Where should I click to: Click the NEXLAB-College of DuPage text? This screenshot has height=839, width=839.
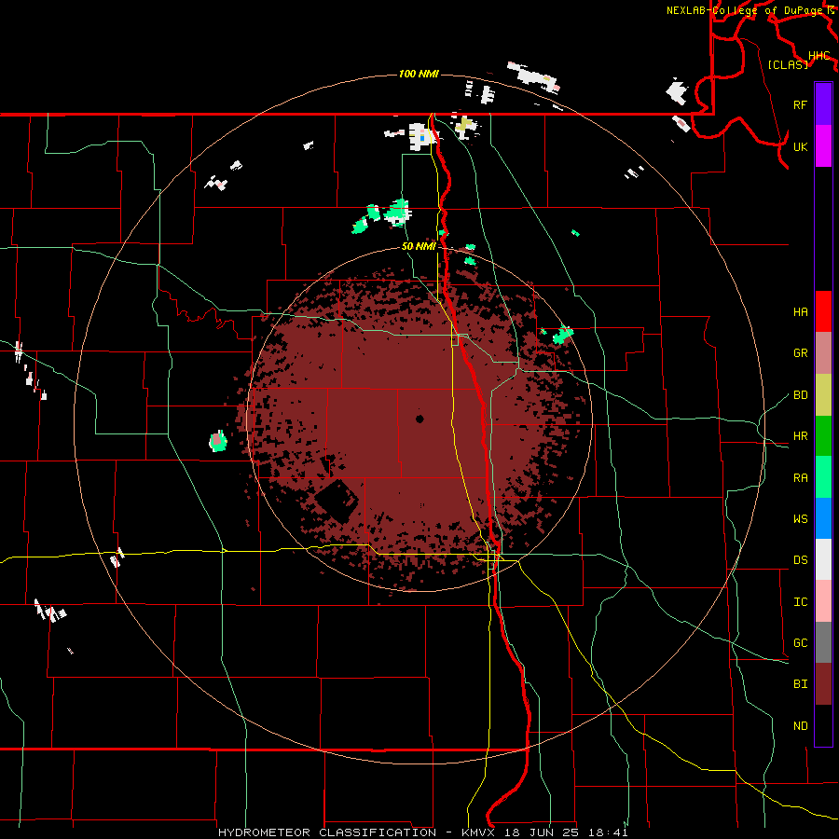tap(746, 10)
